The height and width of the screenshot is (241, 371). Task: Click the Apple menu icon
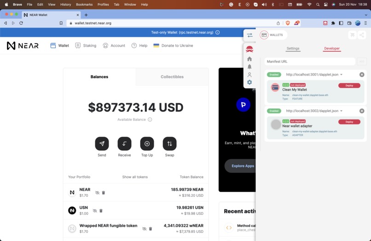6,5
